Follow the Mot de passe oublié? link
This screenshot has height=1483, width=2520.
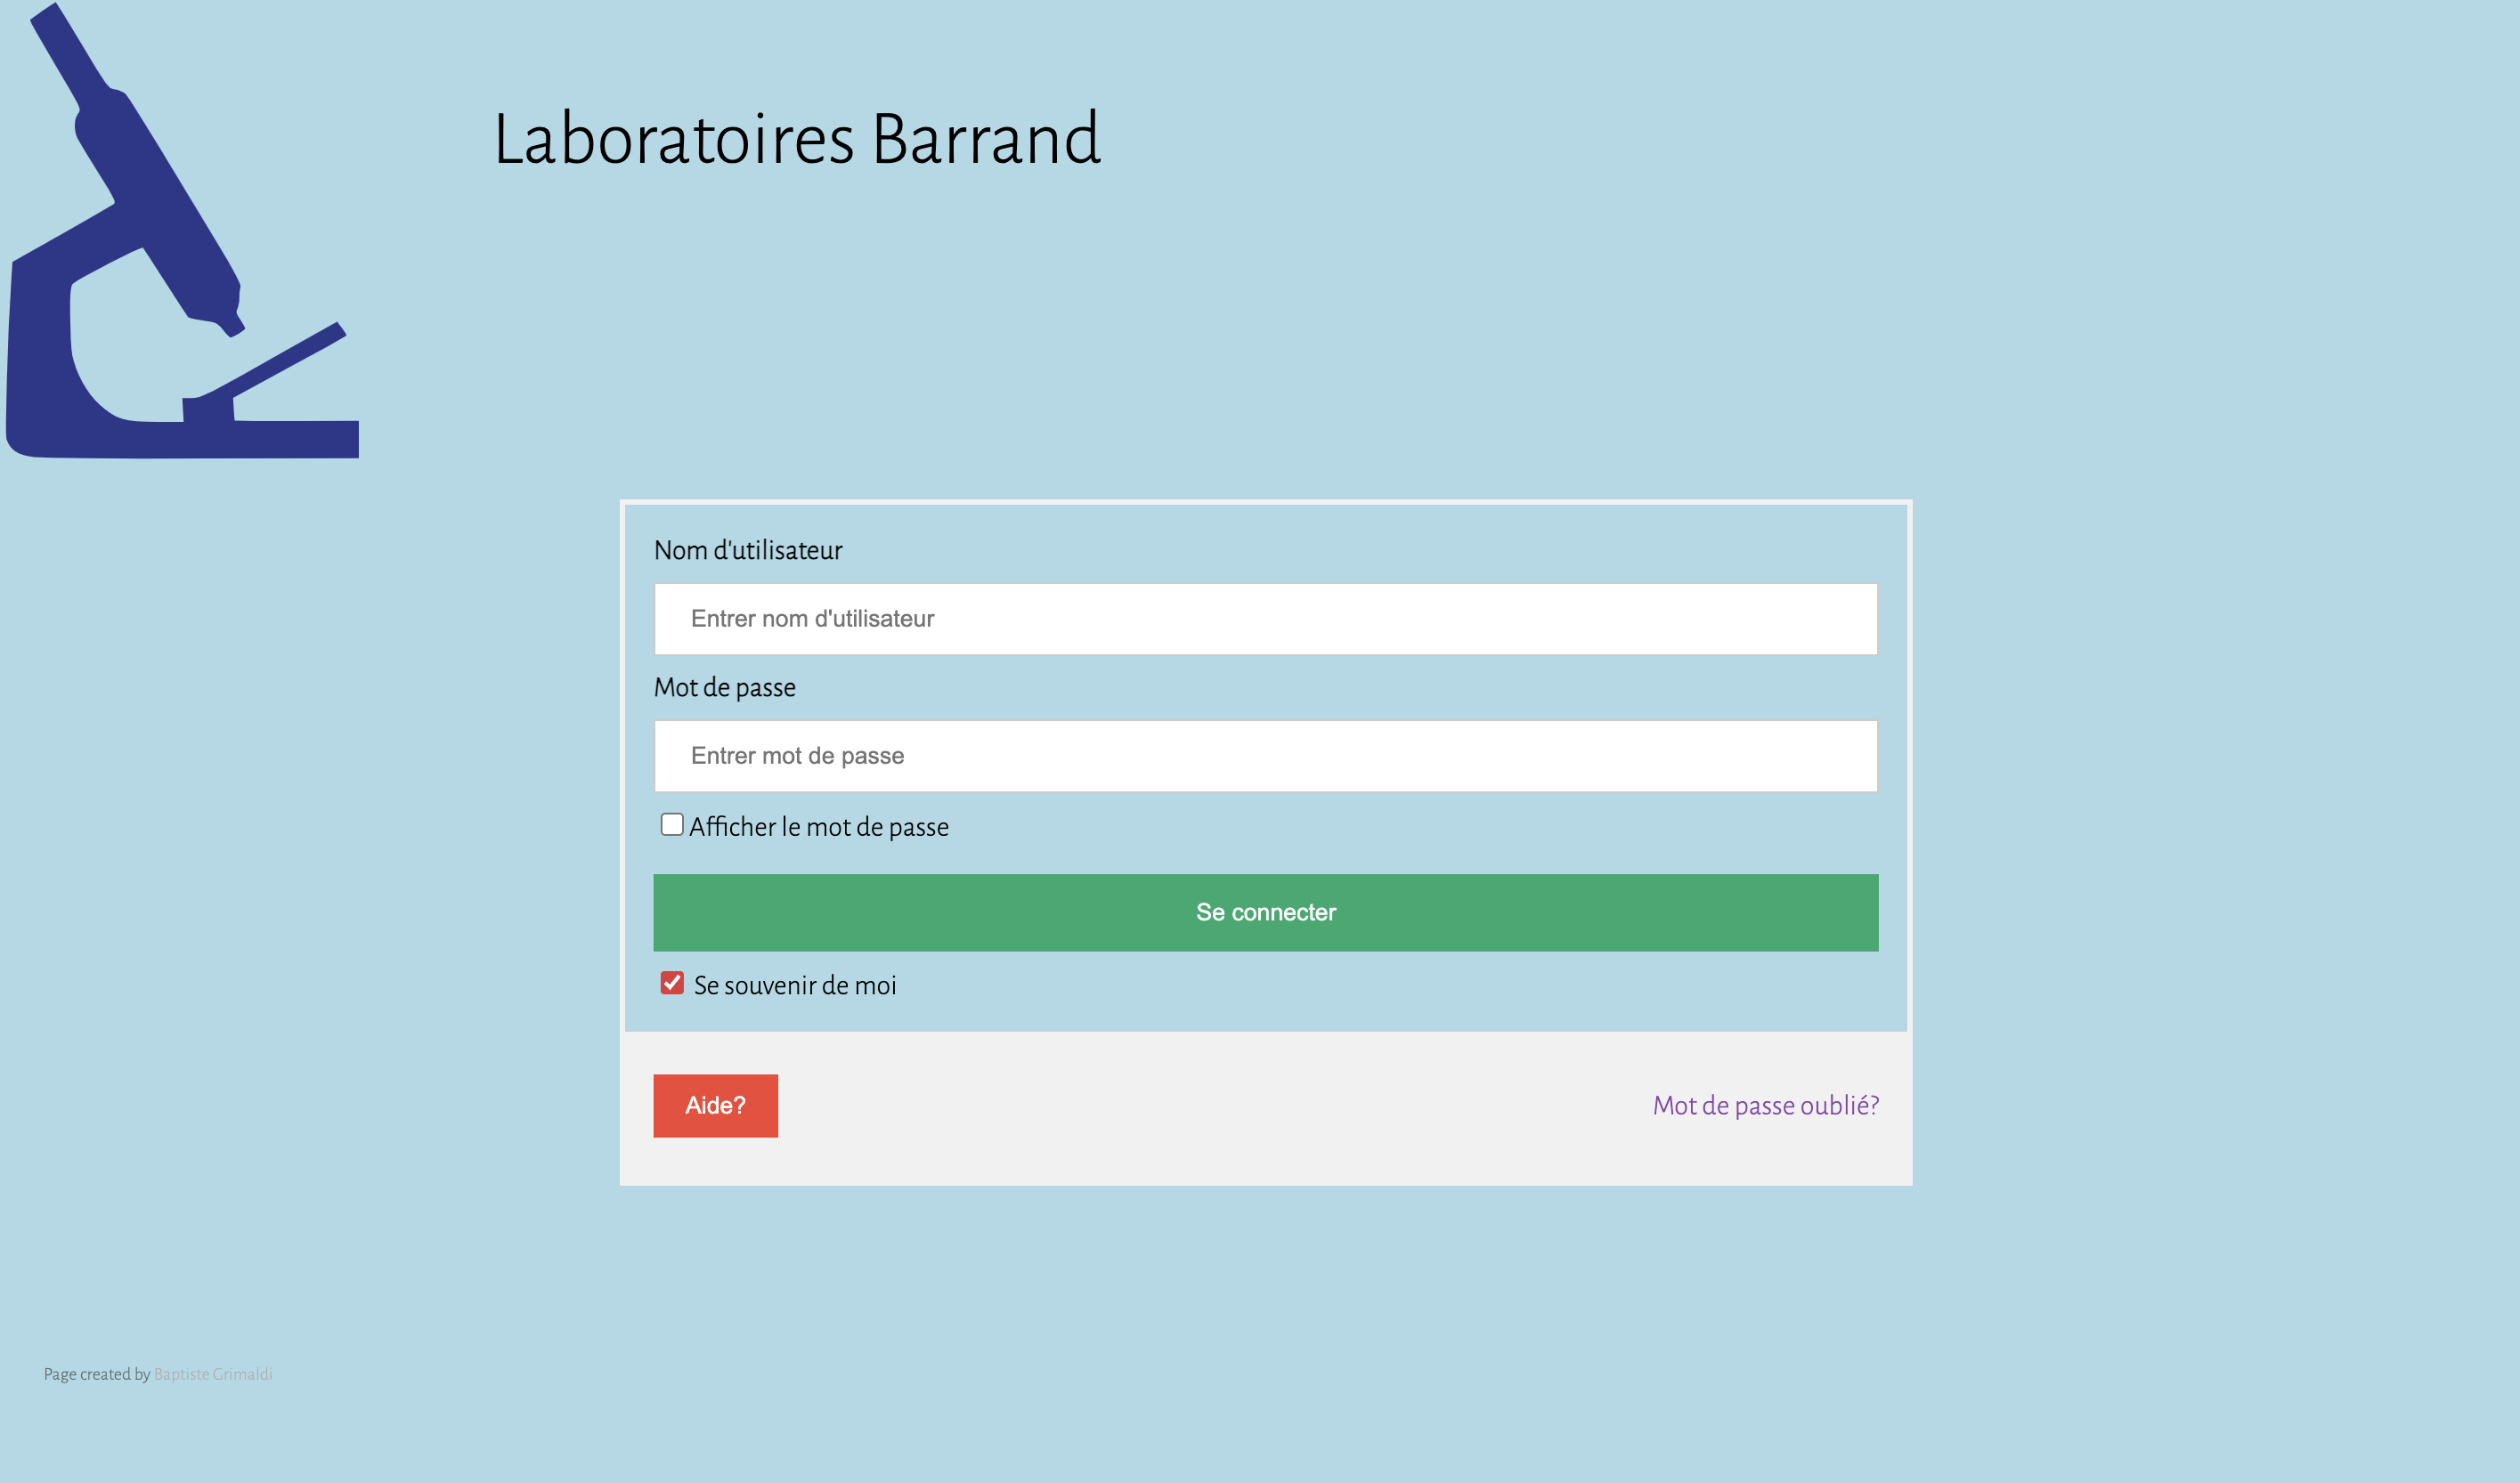1765,1106
